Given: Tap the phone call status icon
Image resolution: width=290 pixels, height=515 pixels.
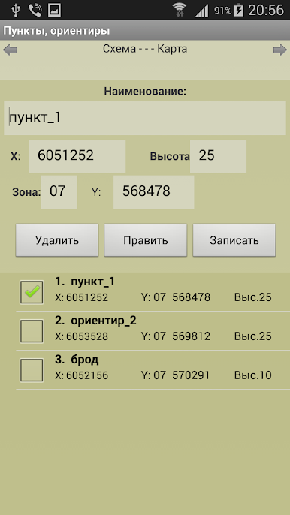Looking at the screenshot, I should tap(35, 11).
